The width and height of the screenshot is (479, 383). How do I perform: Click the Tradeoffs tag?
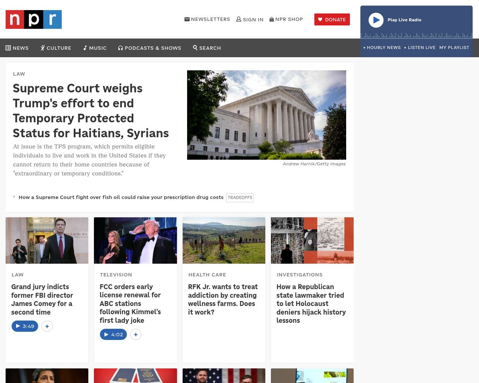240,197
